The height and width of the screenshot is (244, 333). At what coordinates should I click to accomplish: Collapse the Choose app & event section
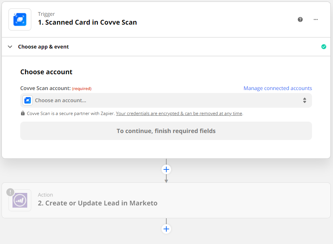pyautogui.click(x=10, y=47)
